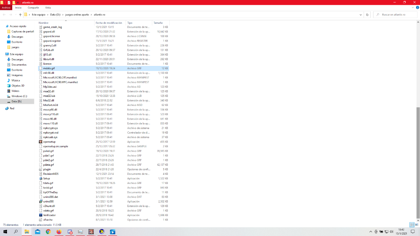Open Google Chrome from taskbar

coord(48,231)
